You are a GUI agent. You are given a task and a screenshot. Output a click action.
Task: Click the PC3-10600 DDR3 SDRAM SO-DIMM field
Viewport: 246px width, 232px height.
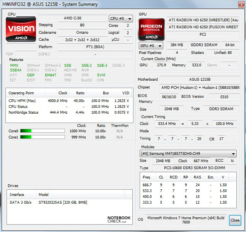(x=195, y=168)
